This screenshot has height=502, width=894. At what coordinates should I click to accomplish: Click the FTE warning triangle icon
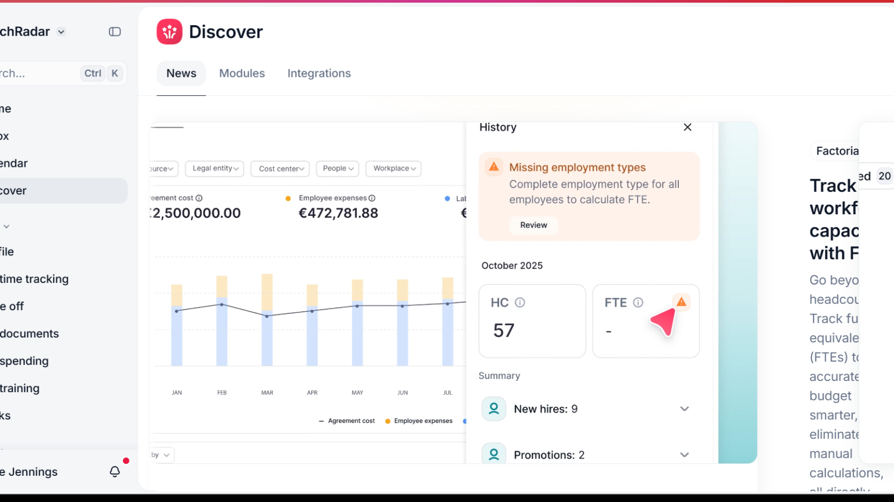tap(681, 302)
